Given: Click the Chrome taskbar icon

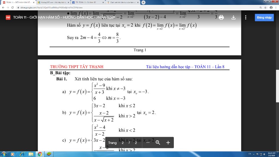Looking at the screenshot, I should 40,154.
